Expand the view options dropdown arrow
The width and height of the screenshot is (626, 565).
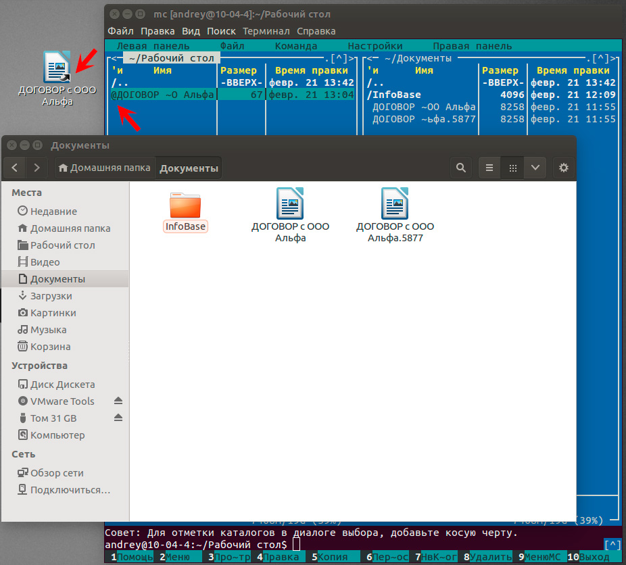tap(535, 168)
